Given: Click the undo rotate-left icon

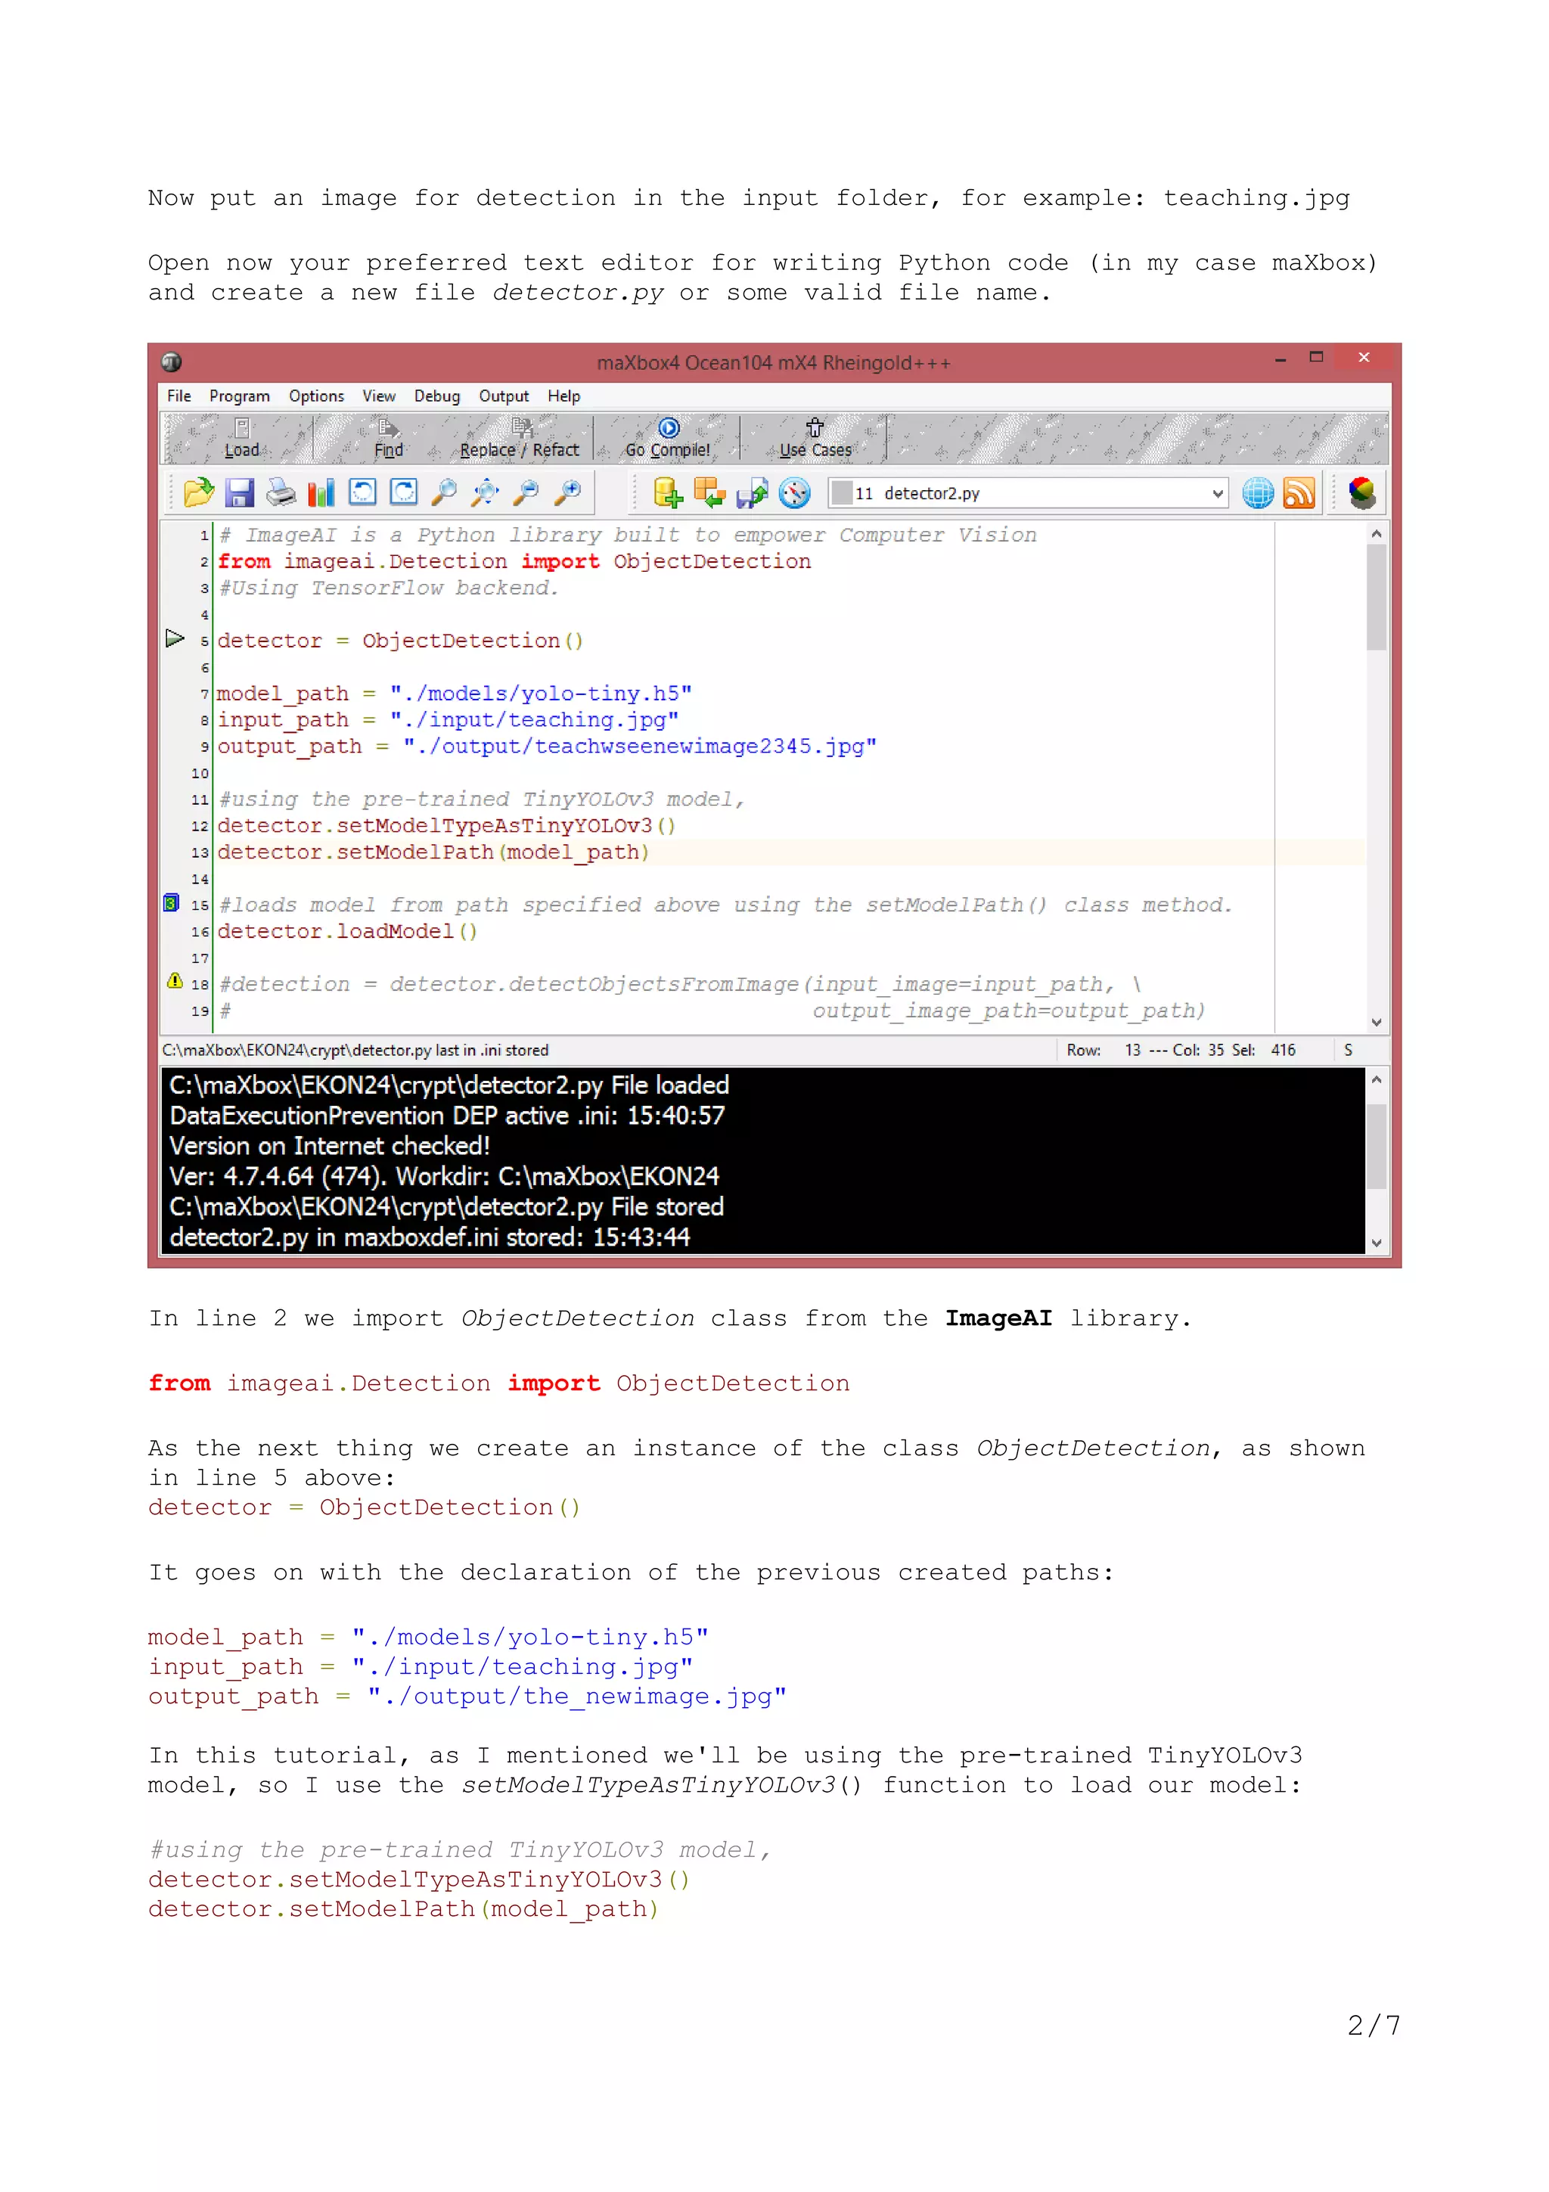Looking at the screenshot, I should click(363, 492).
